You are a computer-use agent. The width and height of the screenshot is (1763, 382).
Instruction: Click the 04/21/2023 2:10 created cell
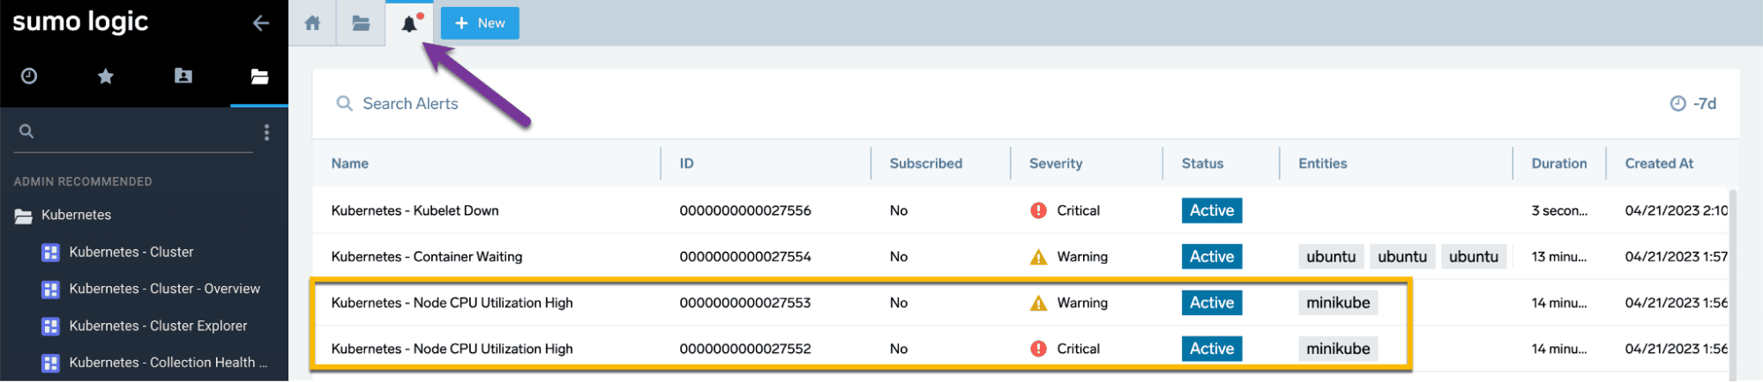(1676, 211)
